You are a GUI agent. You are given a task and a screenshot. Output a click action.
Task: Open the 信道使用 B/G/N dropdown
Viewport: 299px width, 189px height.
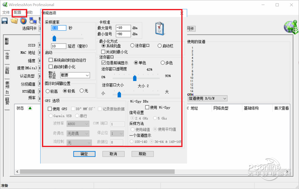208,99
